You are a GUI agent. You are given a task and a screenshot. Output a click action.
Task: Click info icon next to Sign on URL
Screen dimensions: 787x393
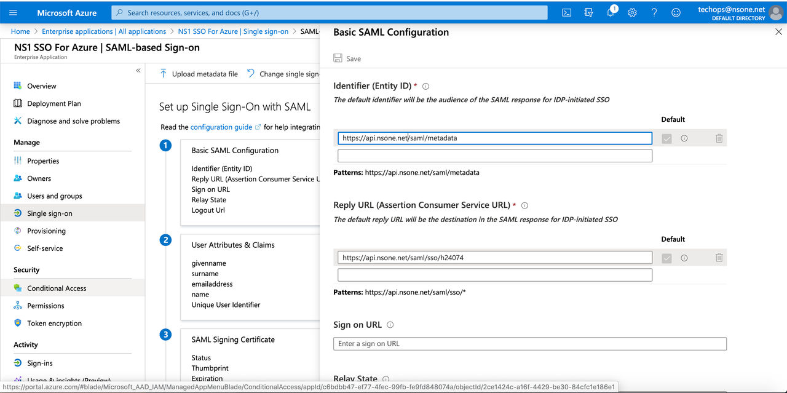(x=390, y=325)
